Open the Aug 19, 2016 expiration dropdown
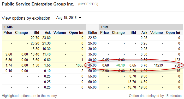Viewport: 184px width, 99px height. pos(69,18)
